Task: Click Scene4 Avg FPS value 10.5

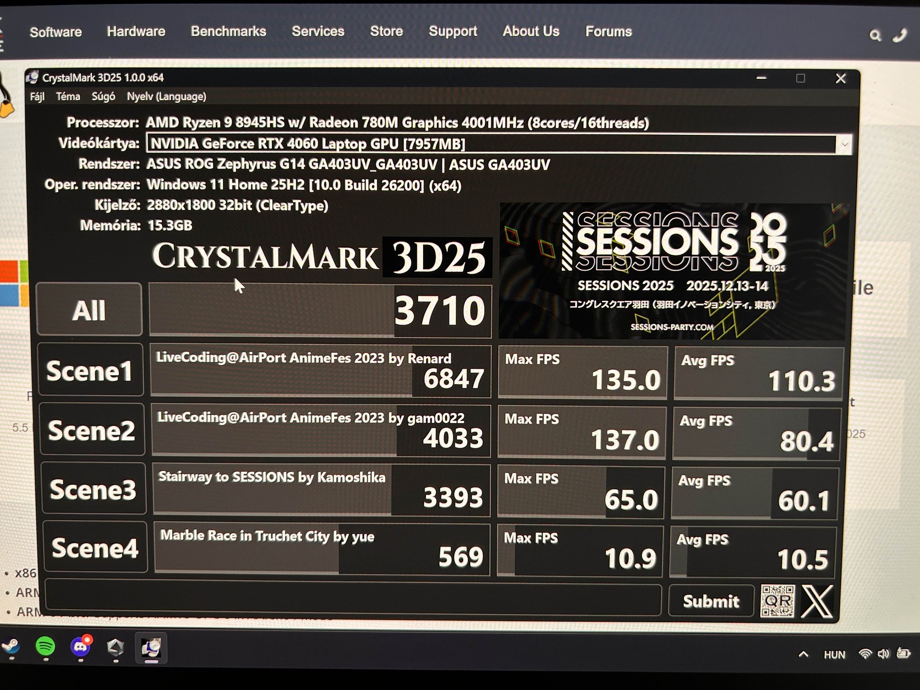Action: 802,560
